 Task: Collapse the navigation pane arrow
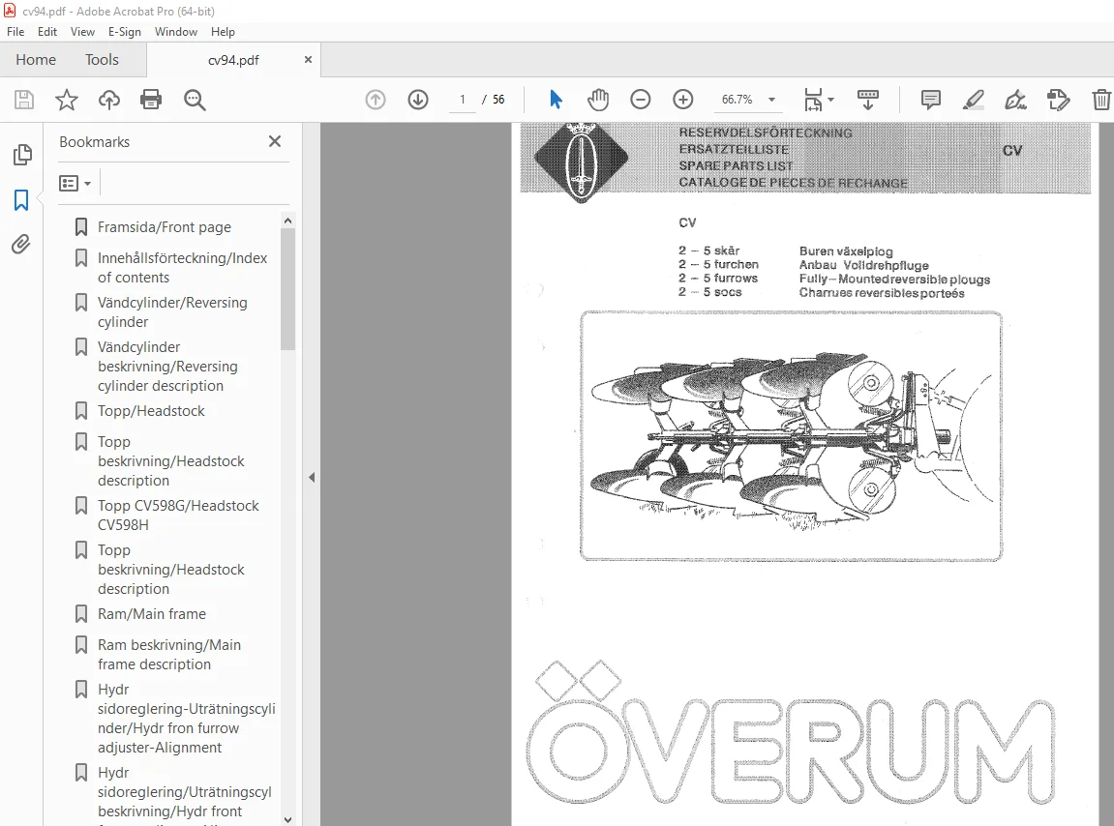click(312, 477)
